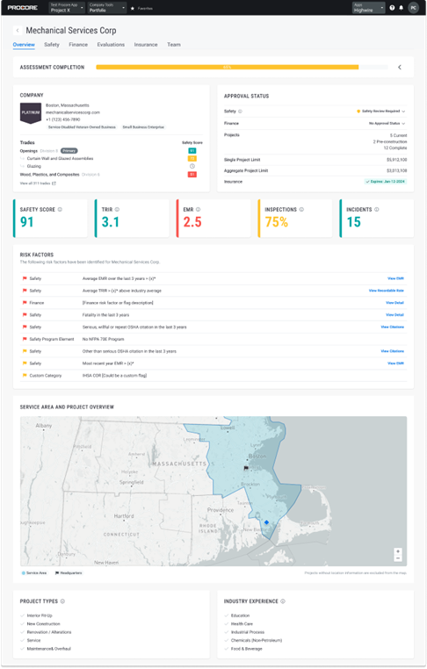Open the notifications bell icon
Image resolution: width=427 pixels, height=669 pixels.
coord(401,8)
